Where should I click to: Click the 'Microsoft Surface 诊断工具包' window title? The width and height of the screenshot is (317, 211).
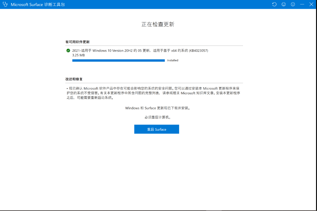[x=38, y=5]
